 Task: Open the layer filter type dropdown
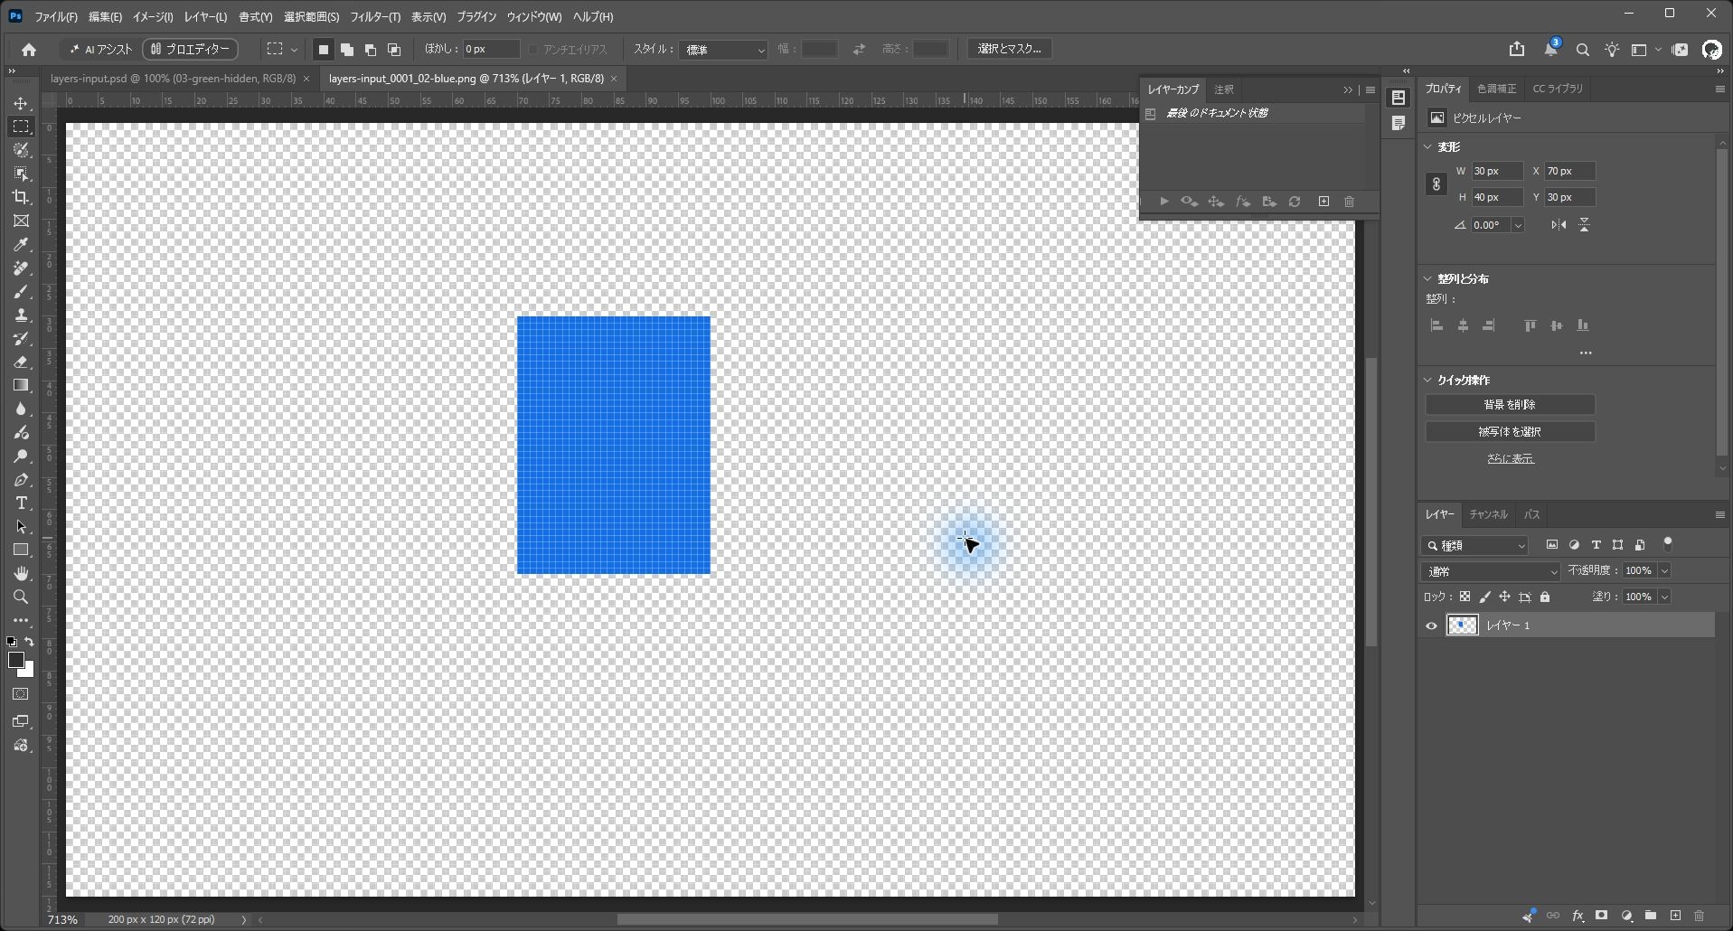click(1475, 545)
